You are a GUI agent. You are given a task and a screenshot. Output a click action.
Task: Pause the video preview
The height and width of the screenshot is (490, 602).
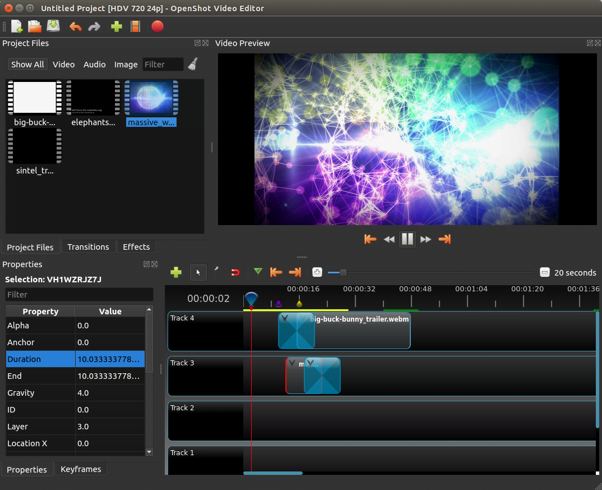[407, 239]
